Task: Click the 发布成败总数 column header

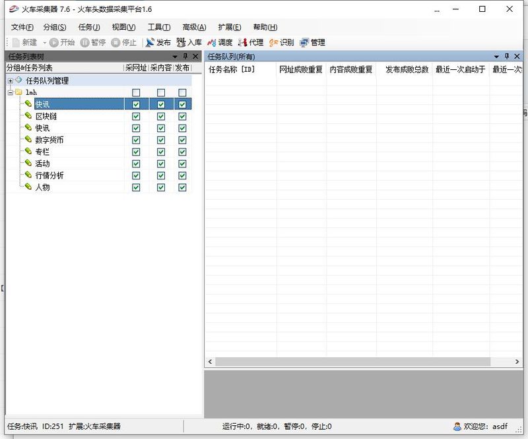Action: coord(405,69)
